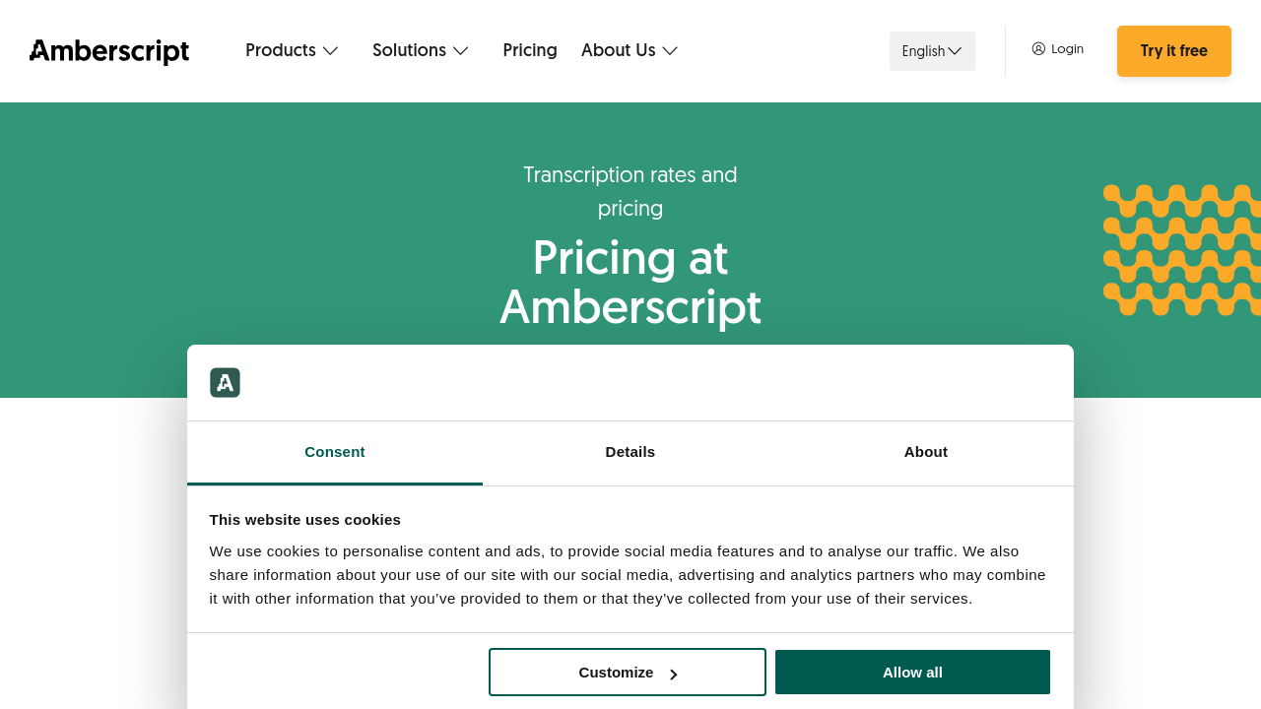Switch to the About tab
Image resolution: width=1261 pixels, height=709 pixels.
pos(925,451)
